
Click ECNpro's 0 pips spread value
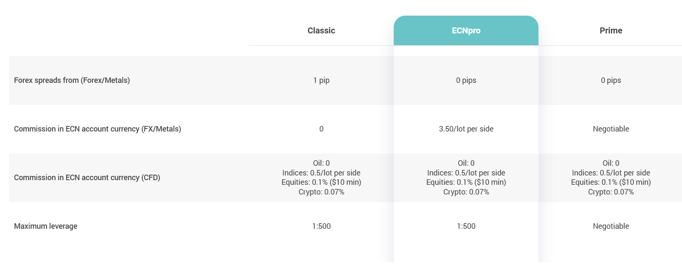point(466,80)
